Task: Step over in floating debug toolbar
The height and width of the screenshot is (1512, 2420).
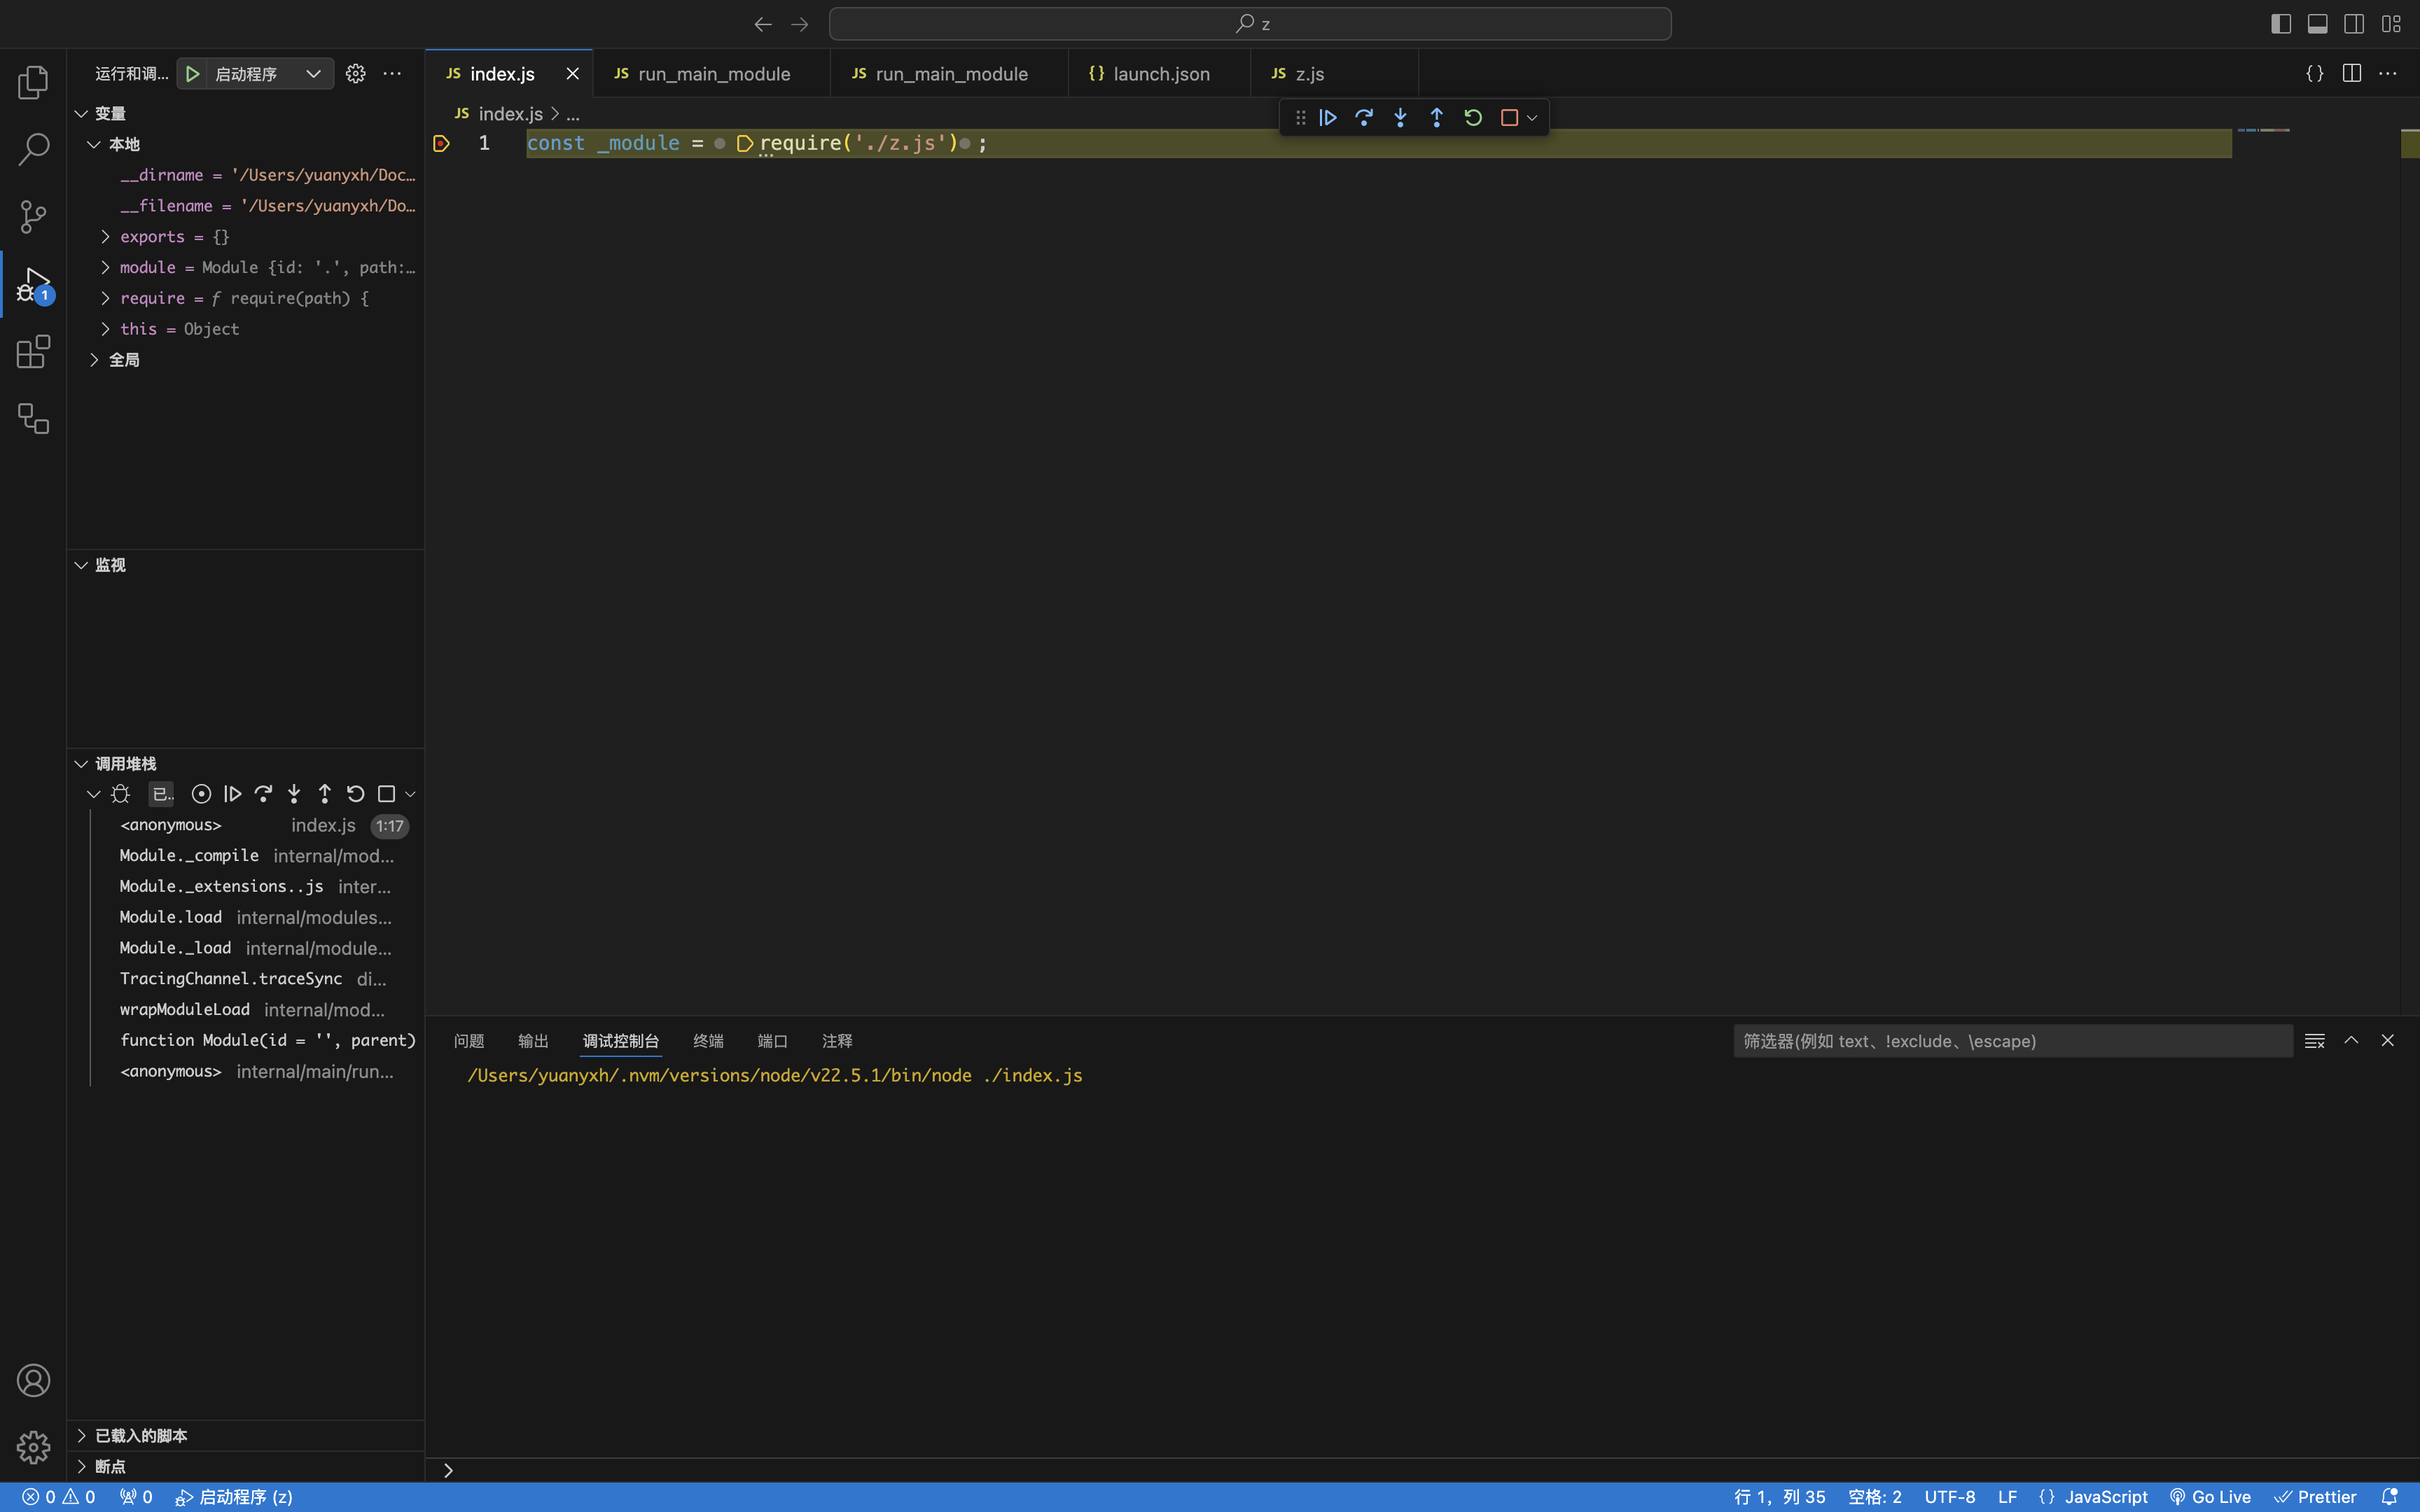Action: click(1364, 118)
